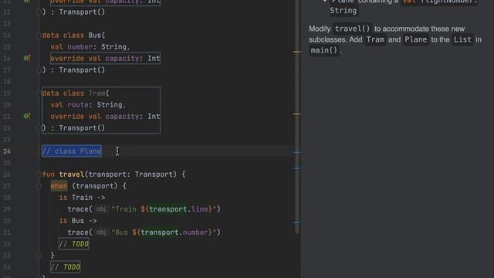The height and width of the screenshot is (278, 494).
Task: Click the 'number' property declaration on line 15
Action: [80, 46]
